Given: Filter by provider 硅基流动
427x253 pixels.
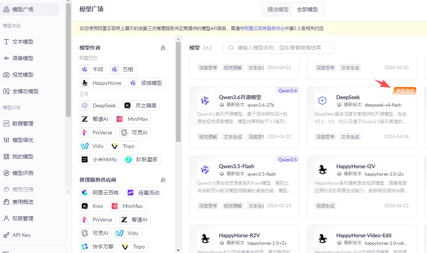Looking at the screenshot, I should 144,193.
